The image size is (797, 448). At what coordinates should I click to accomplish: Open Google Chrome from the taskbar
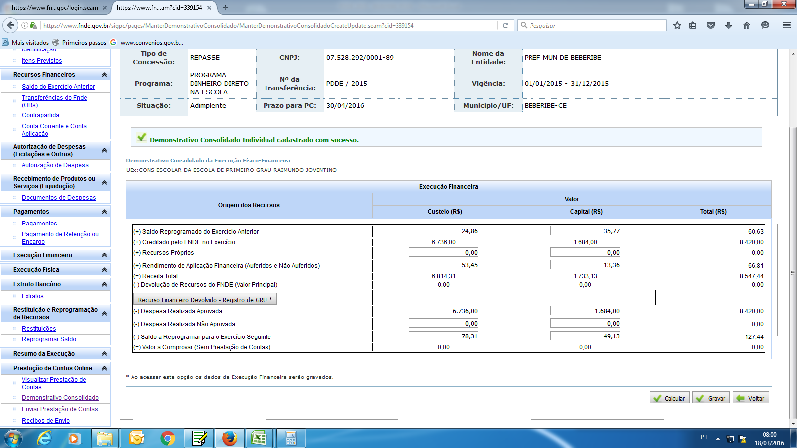tap(168, 438)
